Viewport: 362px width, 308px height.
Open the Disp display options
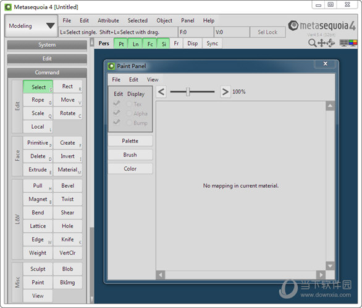pyautogui.click(x=193, y=44)
